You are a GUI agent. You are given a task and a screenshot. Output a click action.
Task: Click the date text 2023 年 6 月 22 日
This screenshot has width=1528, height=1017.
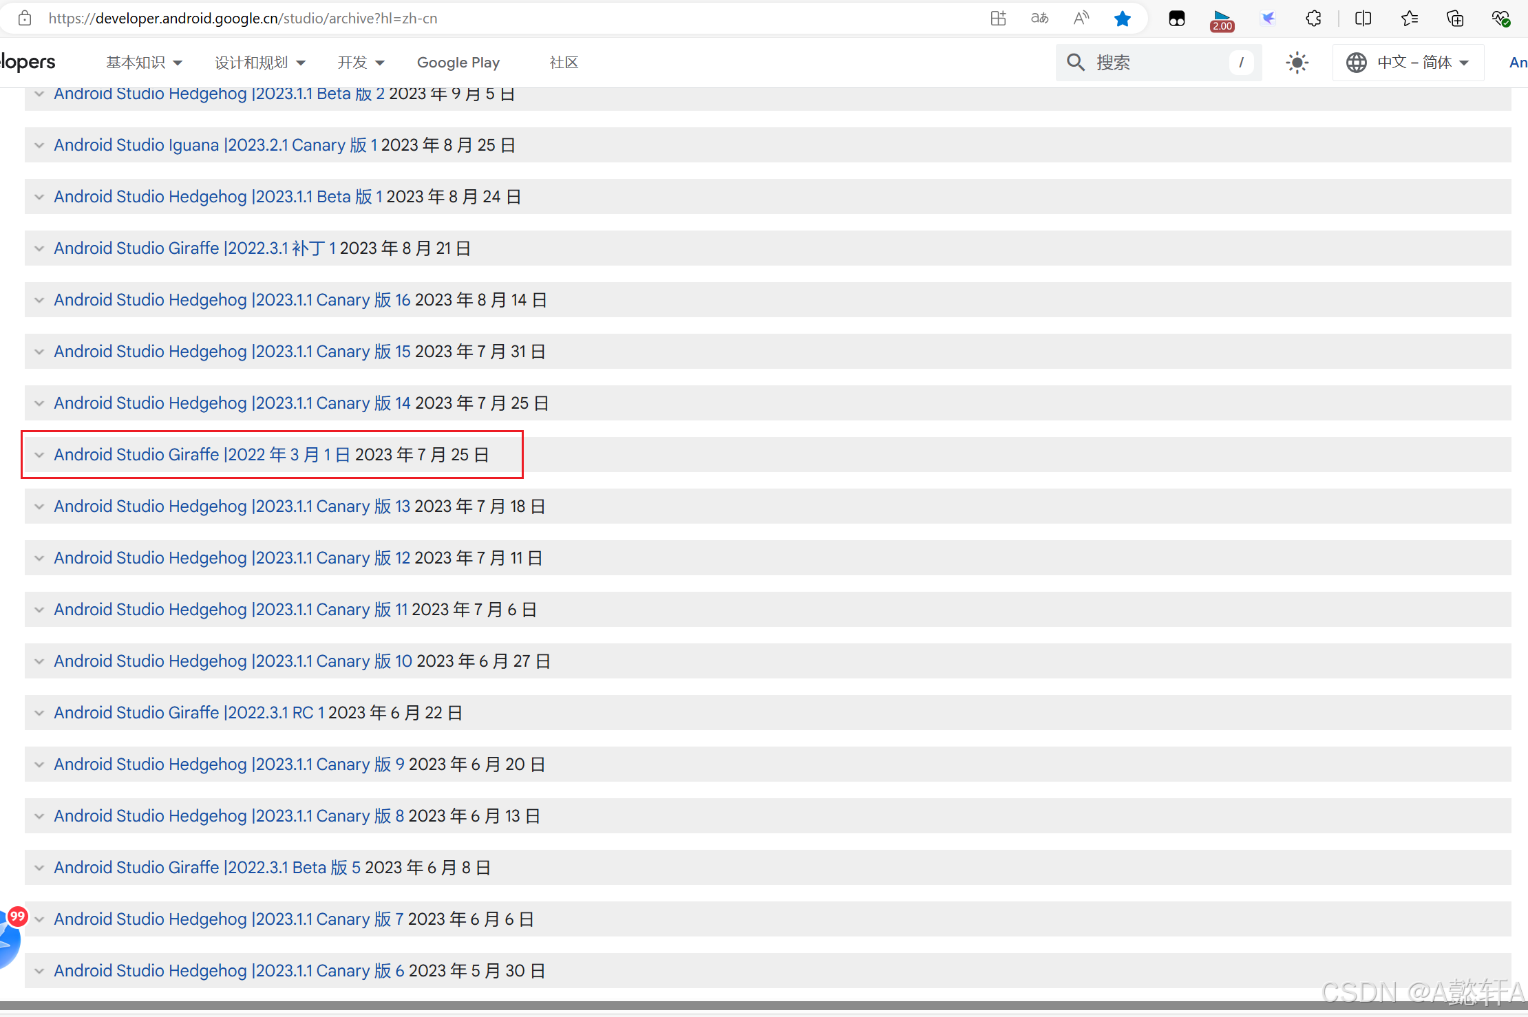point(395,713)
